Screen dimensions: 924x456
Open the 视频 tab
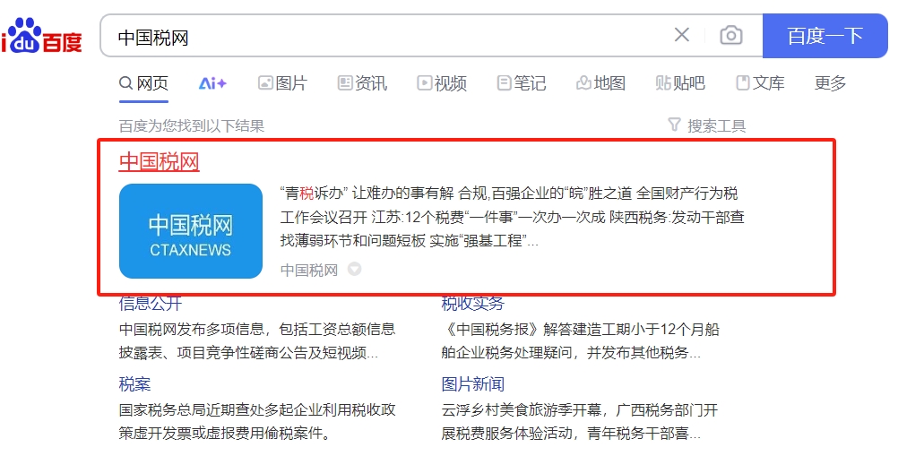tap(442, 83)
